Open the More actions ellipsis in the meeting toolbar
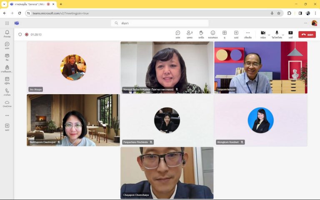The height and width of the screenshot is (200, 320). pyautogui.click(x=248, y=34)
